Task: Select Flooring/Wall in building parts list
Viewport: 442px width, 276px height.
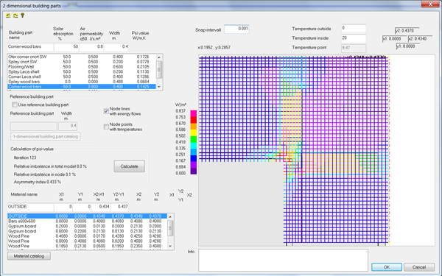Action: tap(82, 67)
